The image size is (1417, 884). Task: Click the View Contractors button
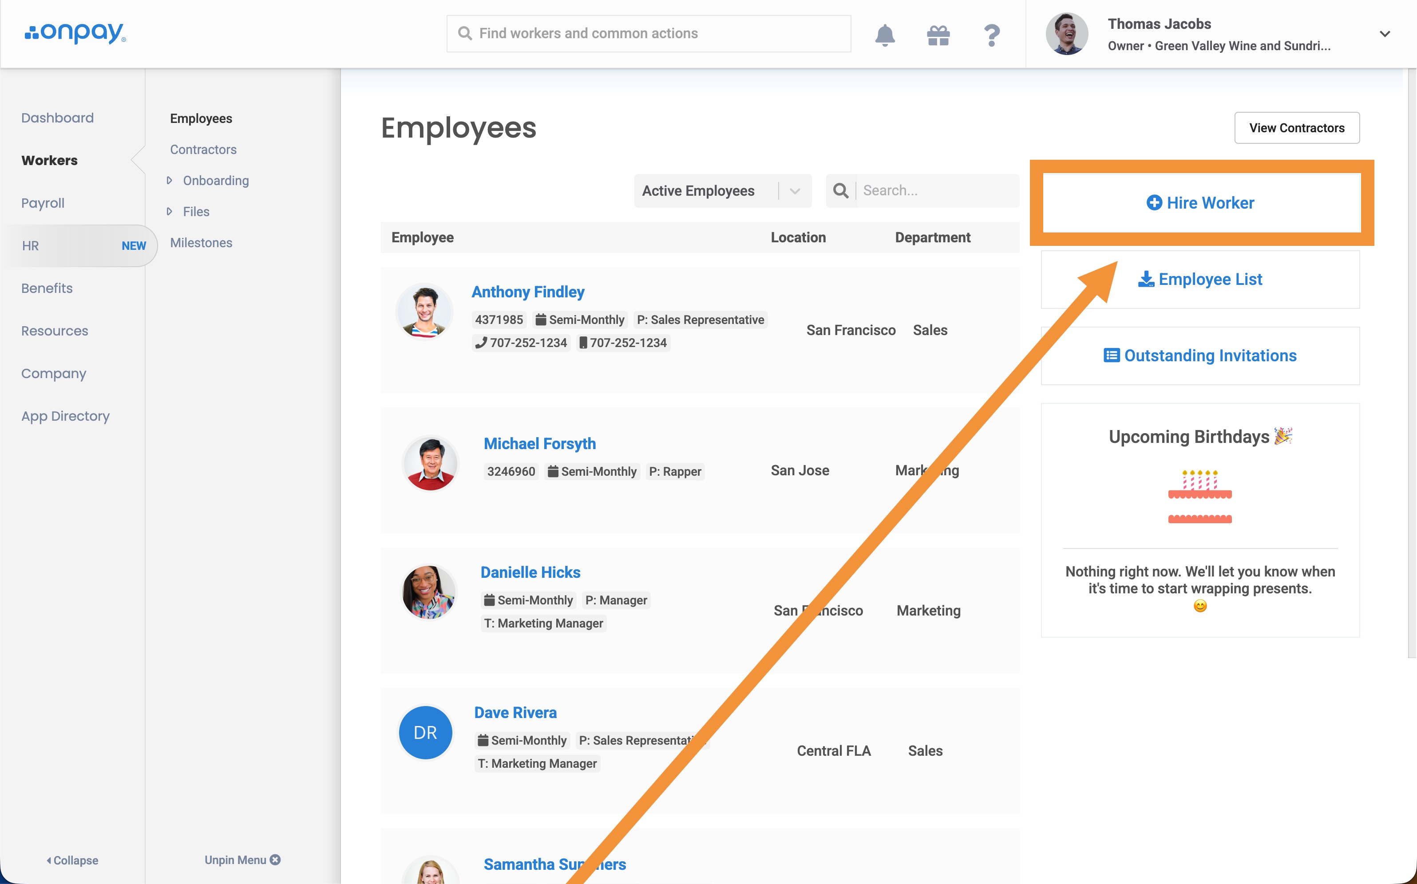pyautogui.click(x=1297, y=128)
